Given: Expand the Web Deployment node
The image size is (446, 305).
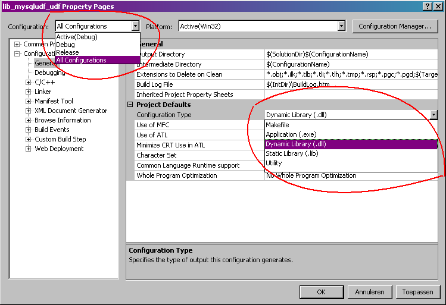Looking at the screenshot, I should 28,149.
